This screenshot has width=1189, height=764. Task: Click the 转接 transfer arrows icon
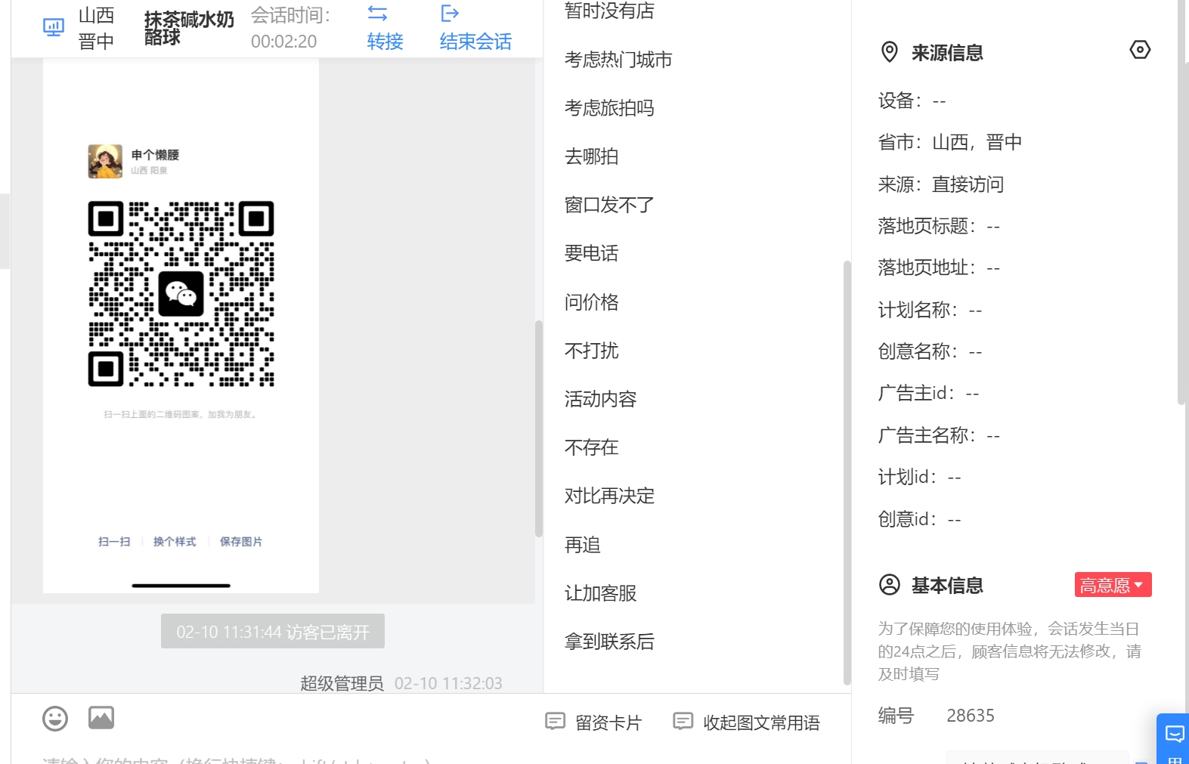point(377,14)
